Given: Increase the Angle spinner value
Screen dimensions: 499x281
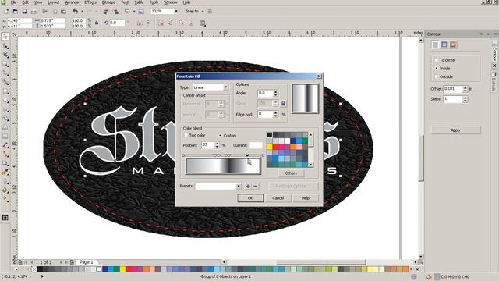Looking at the screenshot, I should [275, 92].
